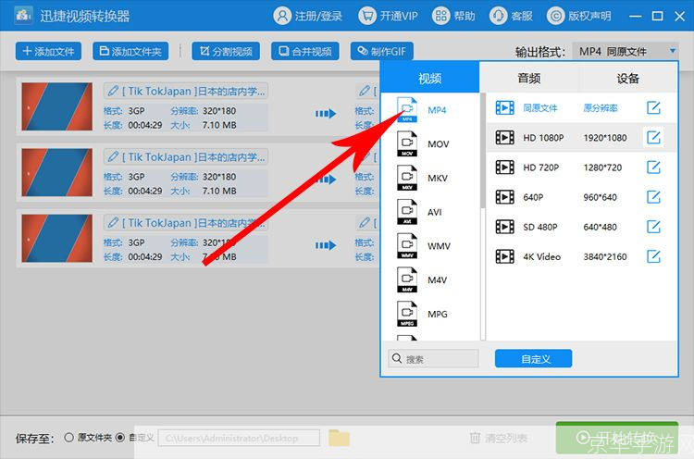Click the edit icon for 4K Video
Screen dimensions: 694x459
coord(653,256)
